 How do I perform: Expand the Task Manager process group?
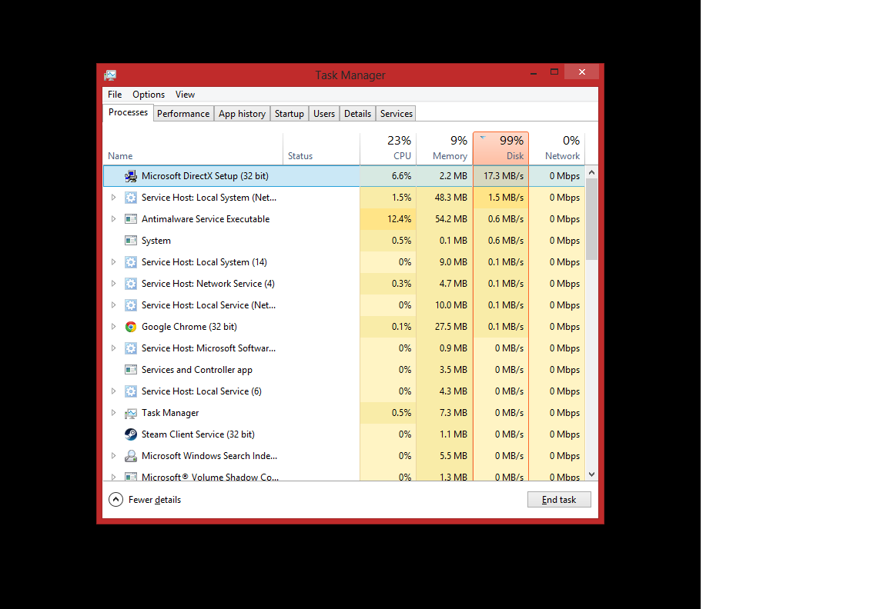(113, 413)
